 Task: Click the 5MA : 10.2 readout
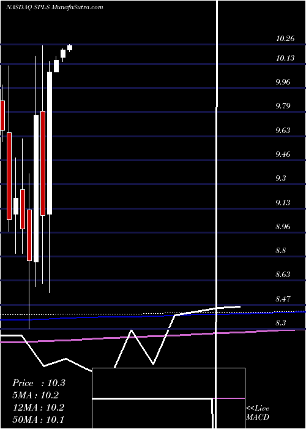[x=35, y=395]
